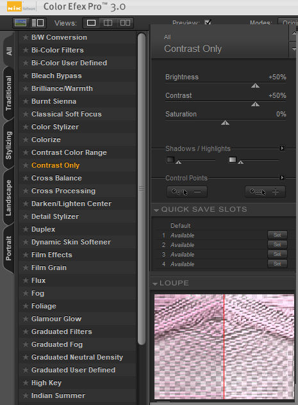Collapse the Control Points section

point(283,178)
